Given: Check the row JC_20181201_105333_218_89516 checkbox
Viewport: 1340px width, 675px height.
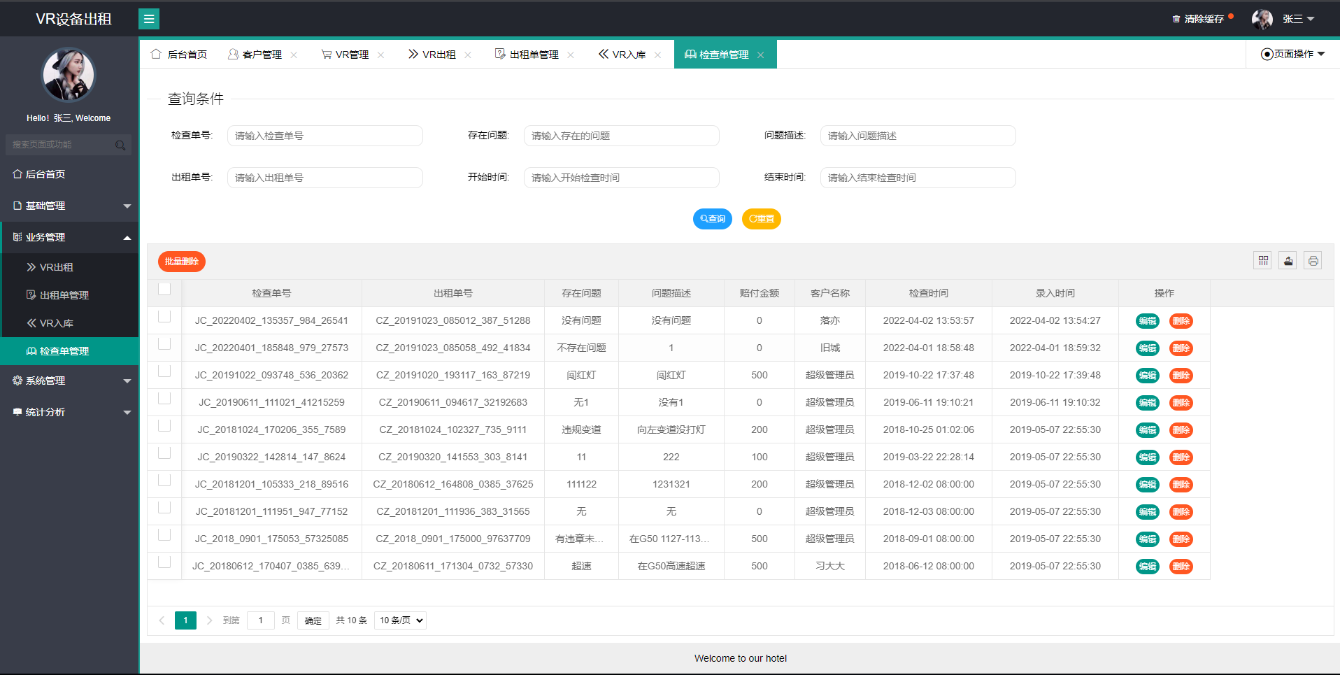Looking at the screenshot, I should pyautogui.click(x=164, y=480).
